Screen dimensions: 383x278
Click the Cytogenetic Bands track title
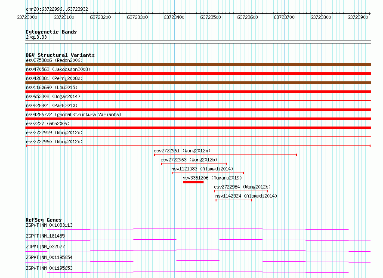[51, 32]
